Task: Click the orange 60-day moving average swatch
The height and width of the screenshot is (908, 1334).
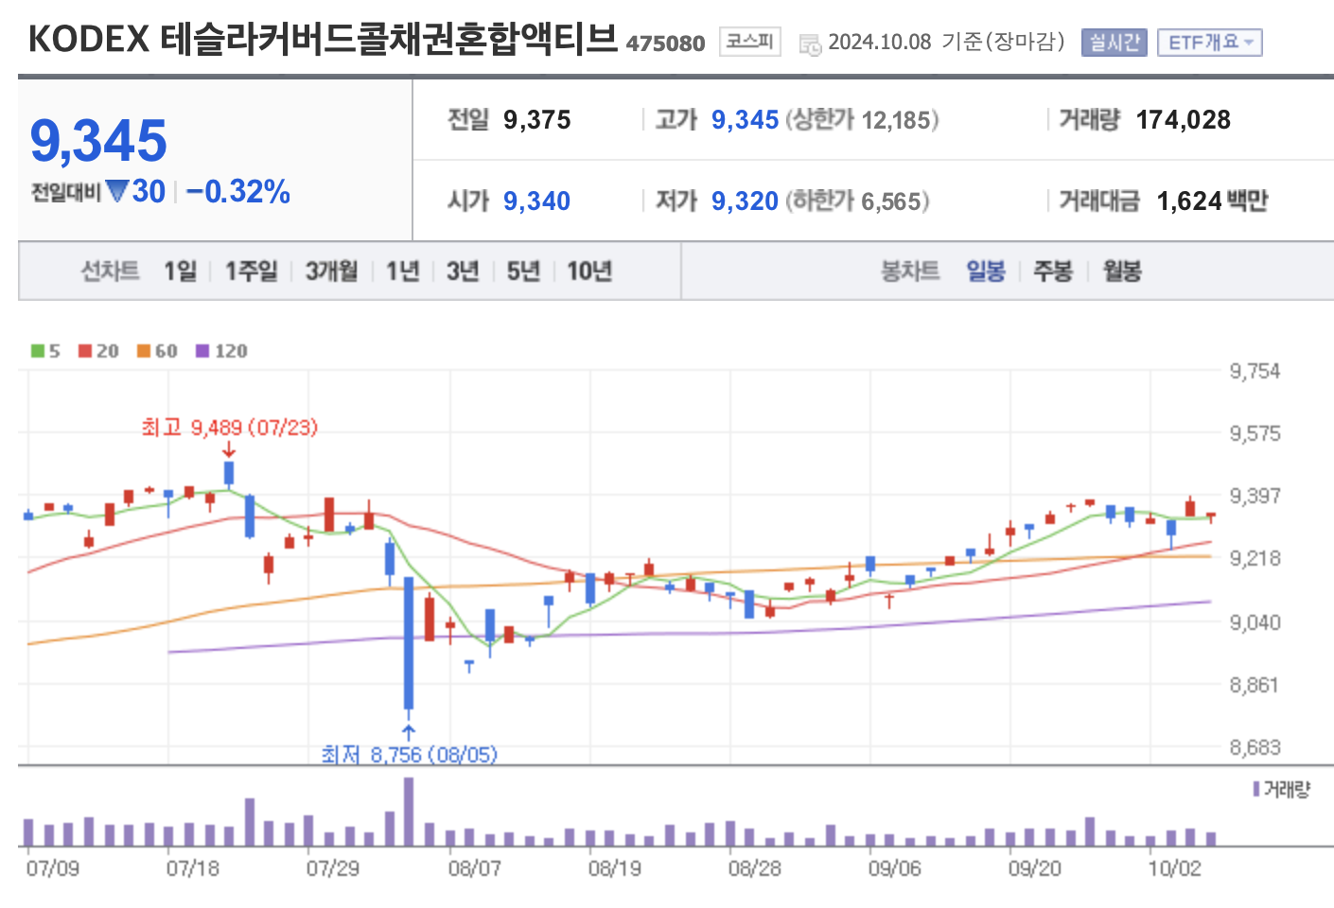Action: tap(144, 351)
